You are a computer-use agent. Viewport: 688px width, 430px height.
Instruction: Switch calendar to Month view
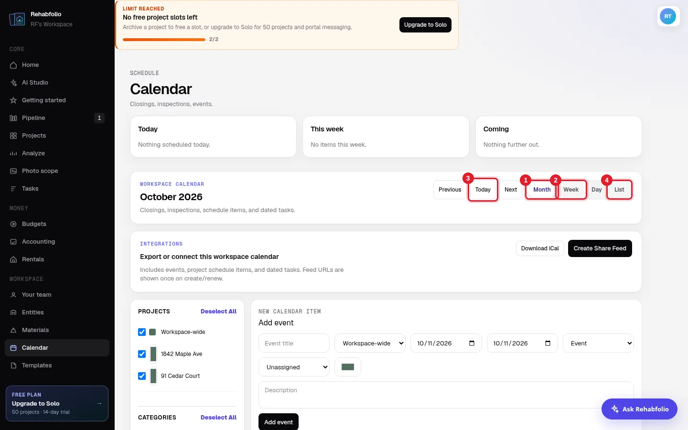point(542,190)
